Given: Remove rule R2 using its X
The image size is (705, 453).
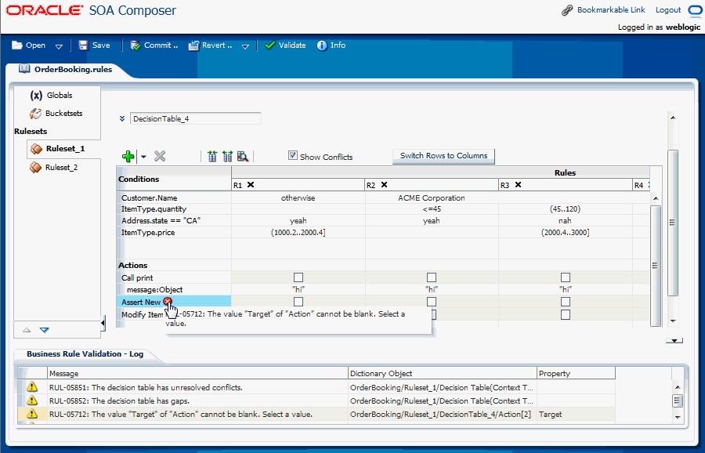Looking at the screenshot, I should (384, 184).
